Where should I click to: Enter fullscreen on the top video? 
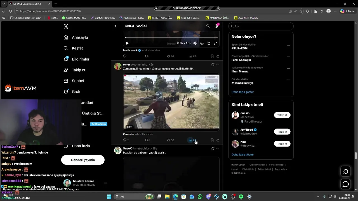[x=215, y=43]
